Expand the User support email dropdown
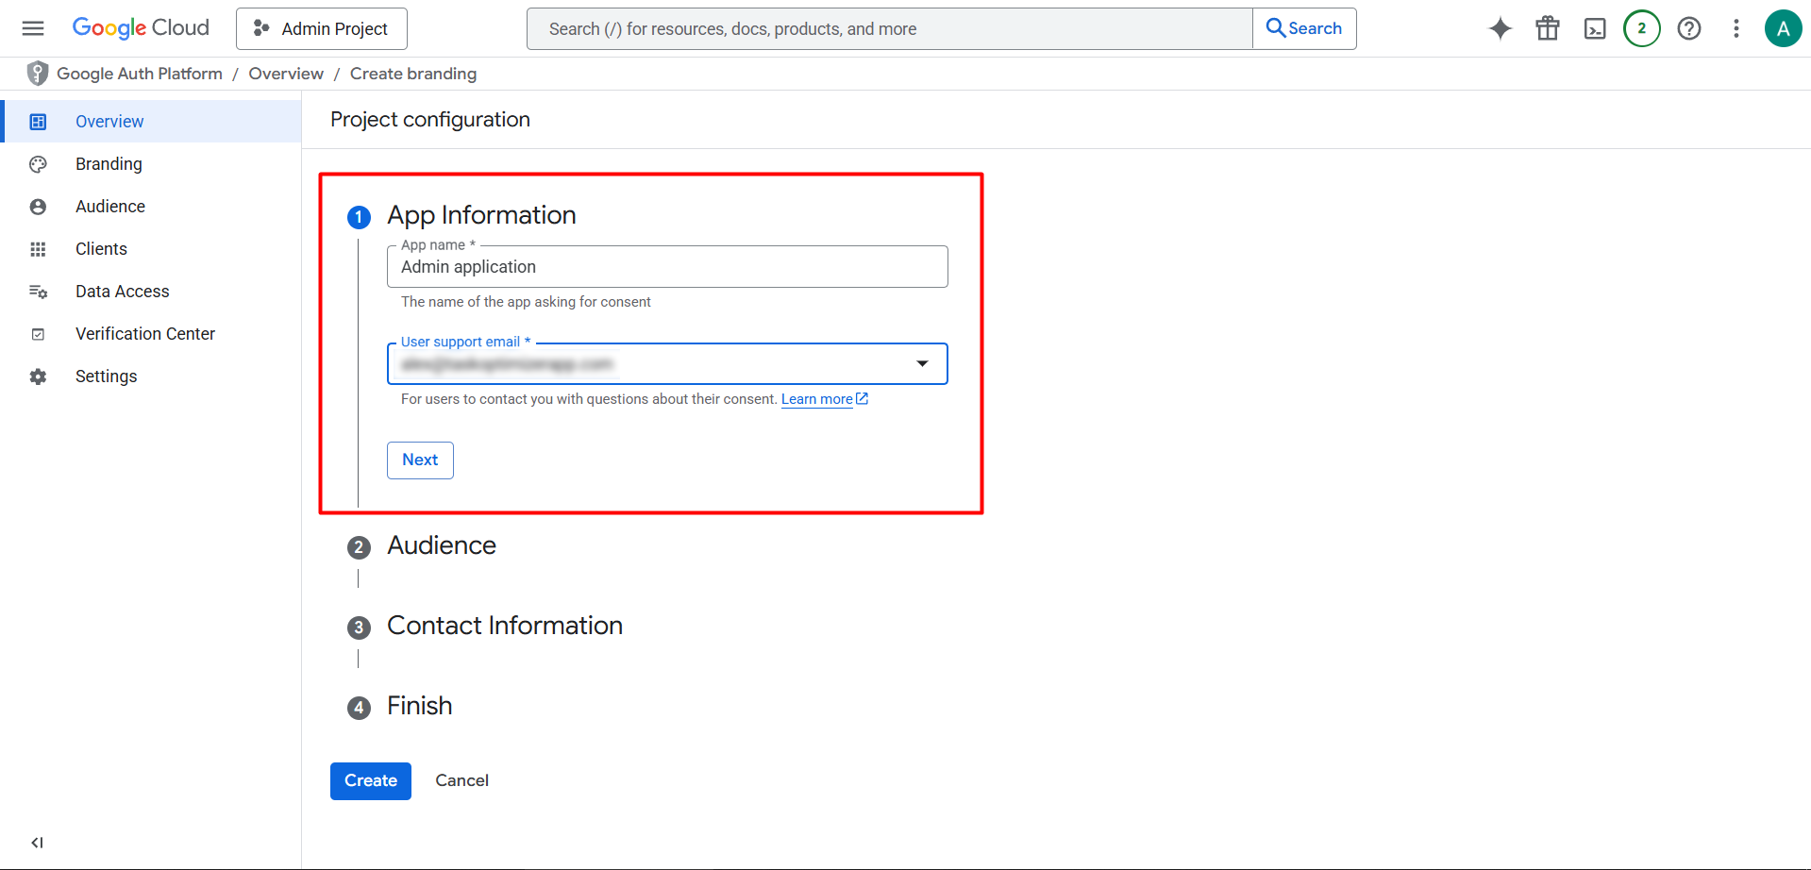Screen dimensions: 1811x870 667,364
